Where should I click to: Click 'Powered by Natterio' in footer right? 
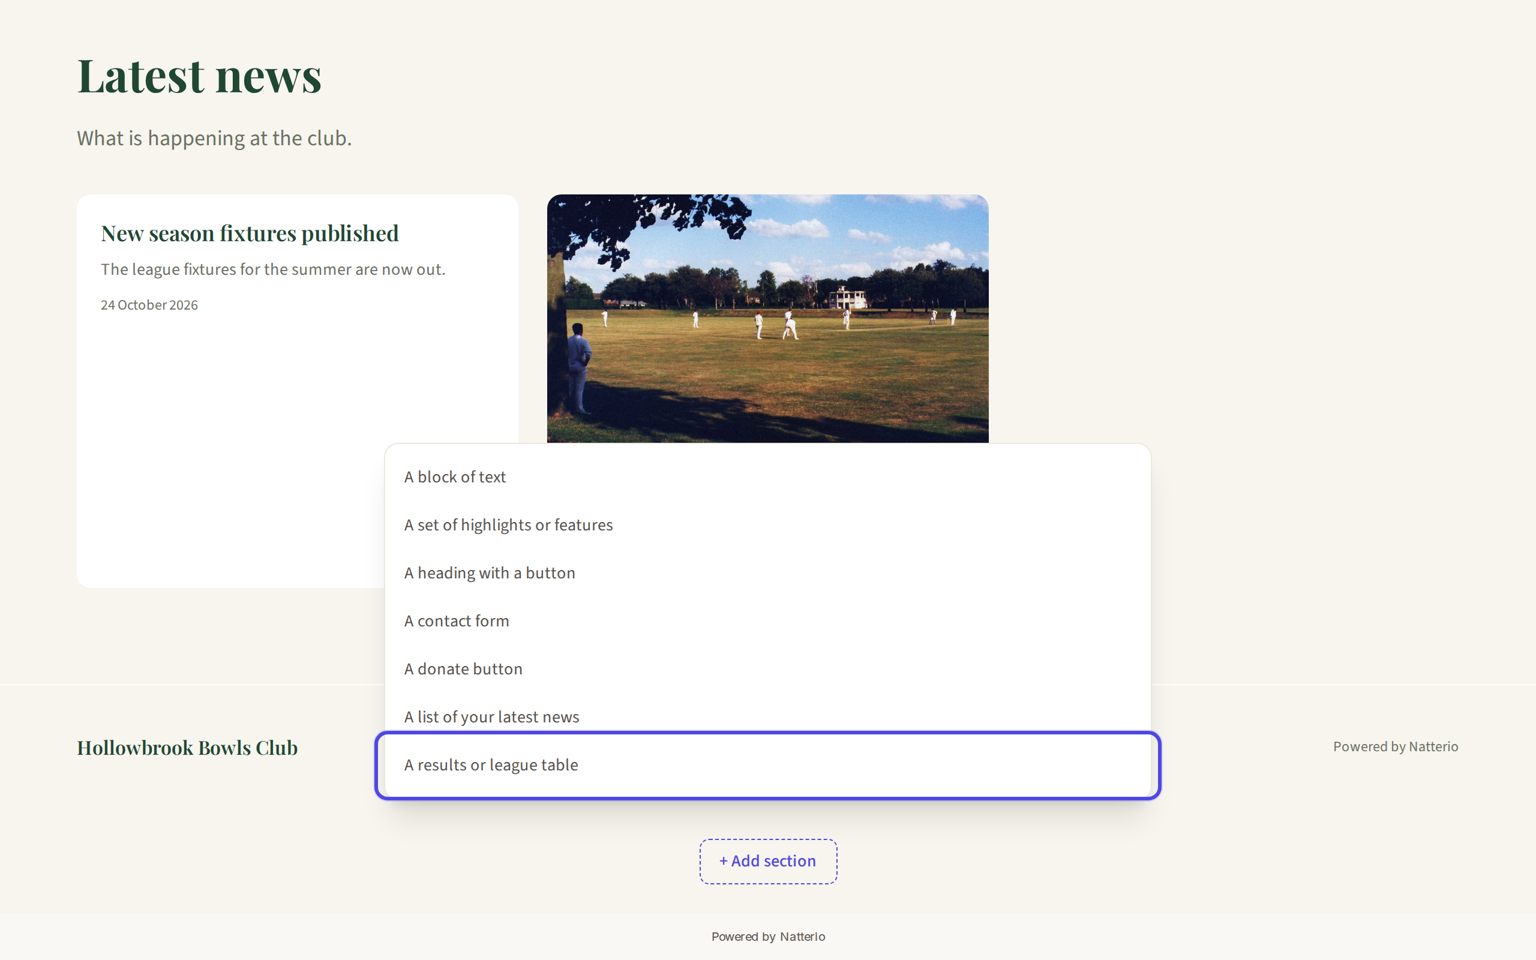click(x=1395, y=746)
